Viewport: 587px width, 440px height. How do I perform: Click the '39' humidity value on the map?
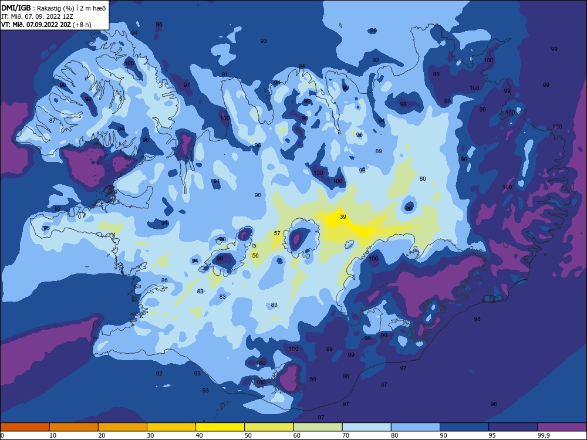343,216
